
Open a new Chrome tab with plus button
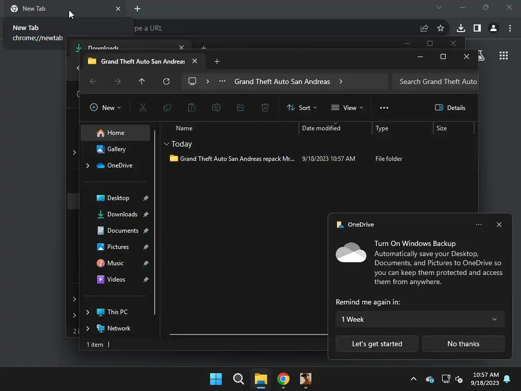pyautogui.click(x=137, y=9)
